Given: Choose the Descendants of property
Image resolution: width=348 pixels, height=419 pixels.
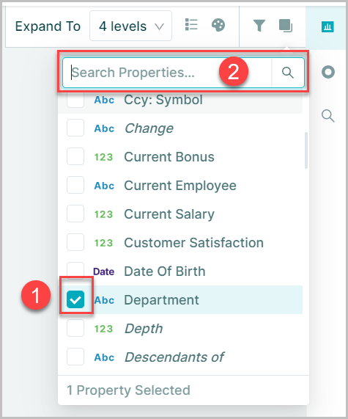Looking at the screenshot, I should 174,357.
